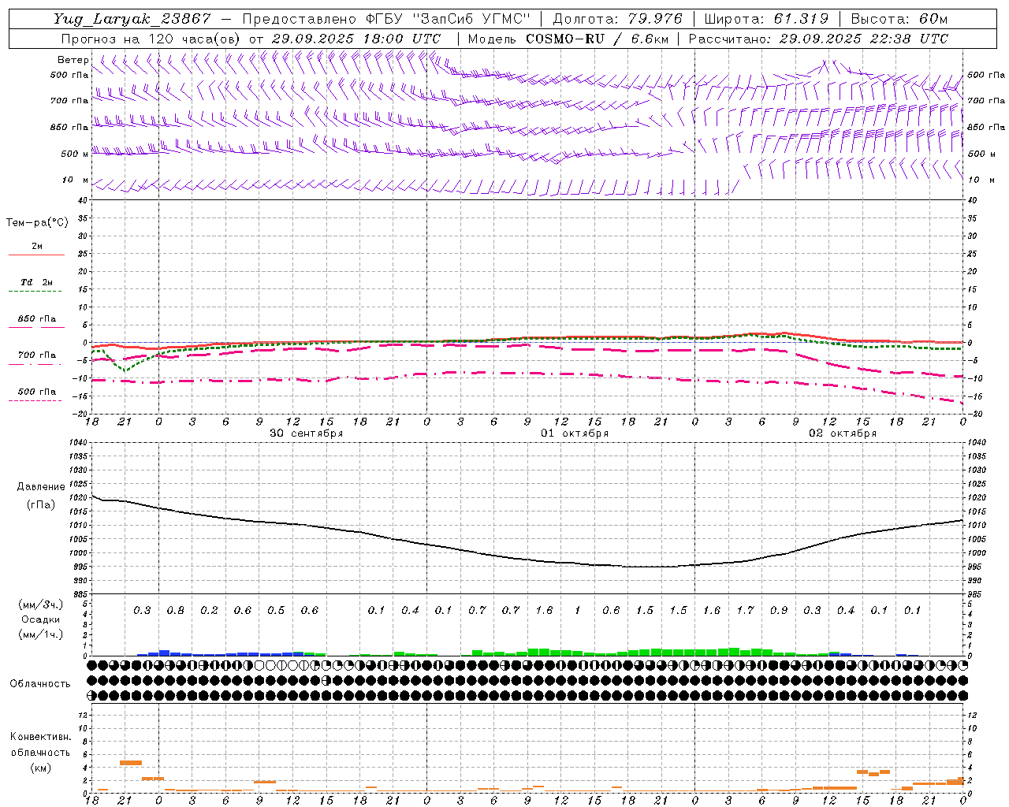Click the 'Прогноз на 120 часа(ов)' forecast text
The height and width of the screenshot is (807, 1009).
pyautogui.click(x=151, y=39)
